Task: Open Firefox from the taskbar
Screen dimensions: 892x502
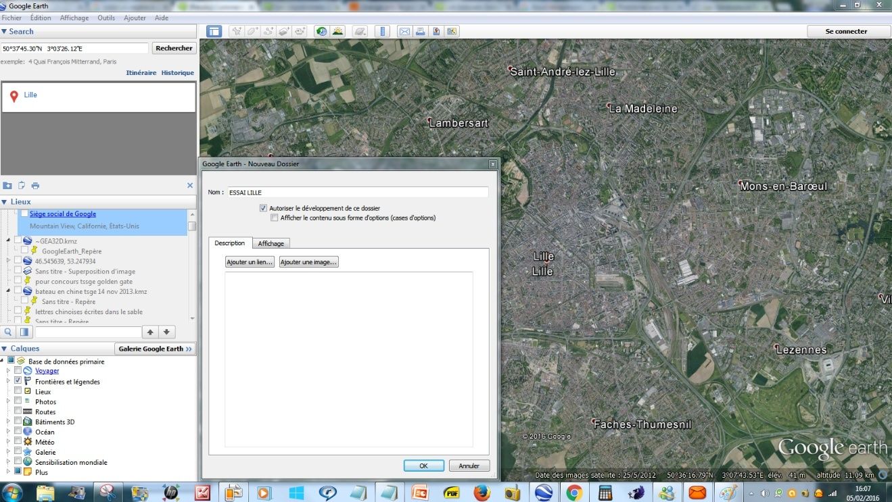Action: tap(482, 492)
